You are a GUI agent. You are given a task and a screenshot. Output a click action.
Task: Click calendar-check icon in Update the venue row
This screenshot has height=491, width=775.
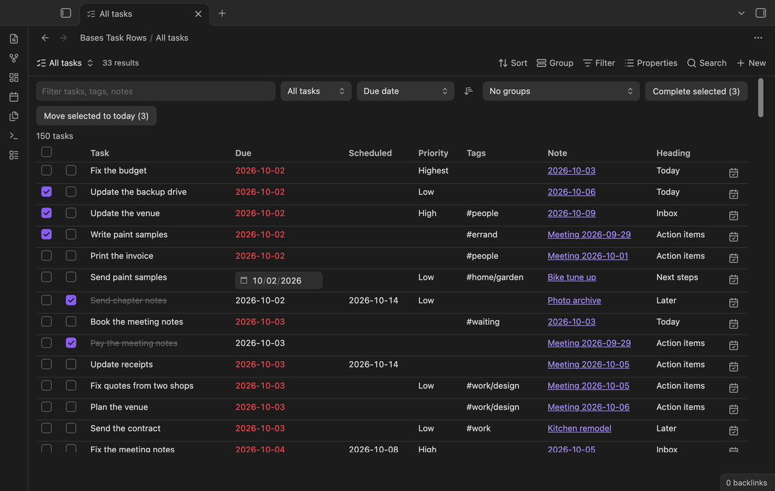[734, 215]
